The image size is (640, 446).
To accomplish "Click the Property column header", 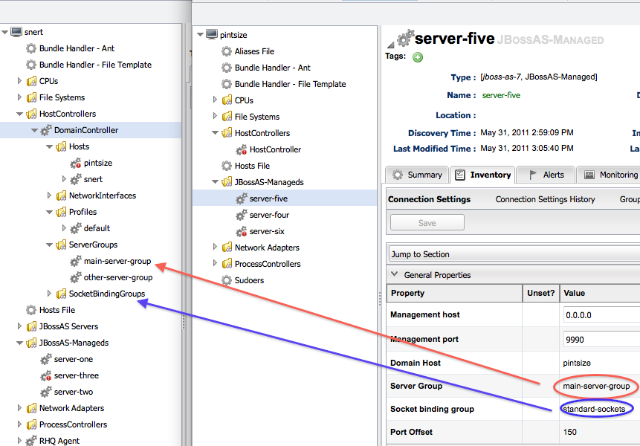I will pyautogui.click(x=454, y=293).
